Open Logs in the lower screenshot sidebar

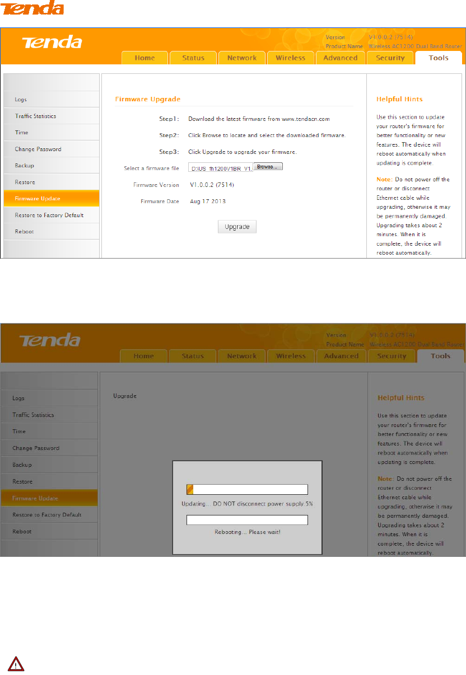[x=49, y=399]
